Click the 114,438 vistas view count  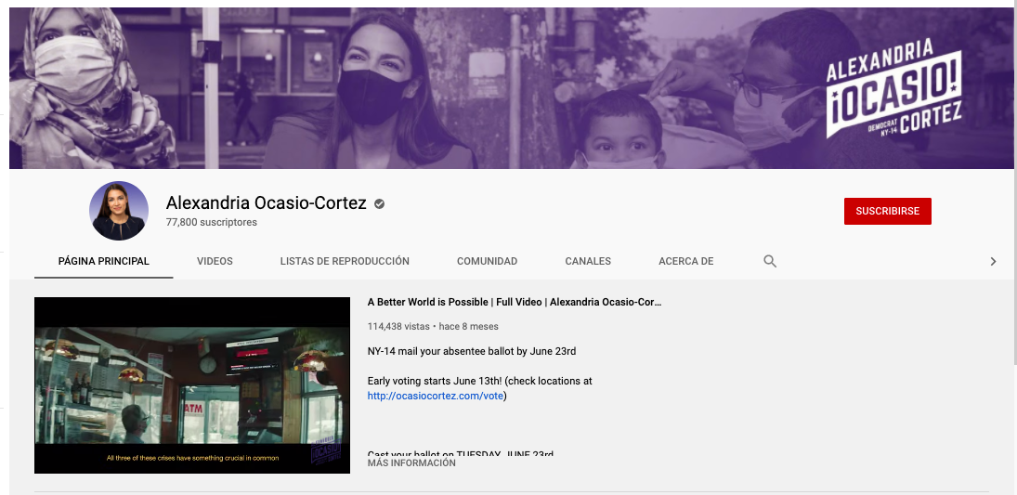click(398, 326)
